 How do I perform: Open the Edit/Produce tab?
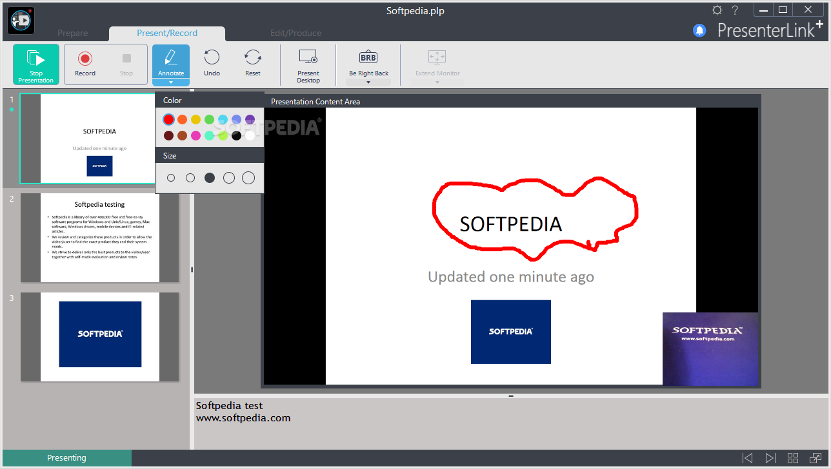[295, 33]
